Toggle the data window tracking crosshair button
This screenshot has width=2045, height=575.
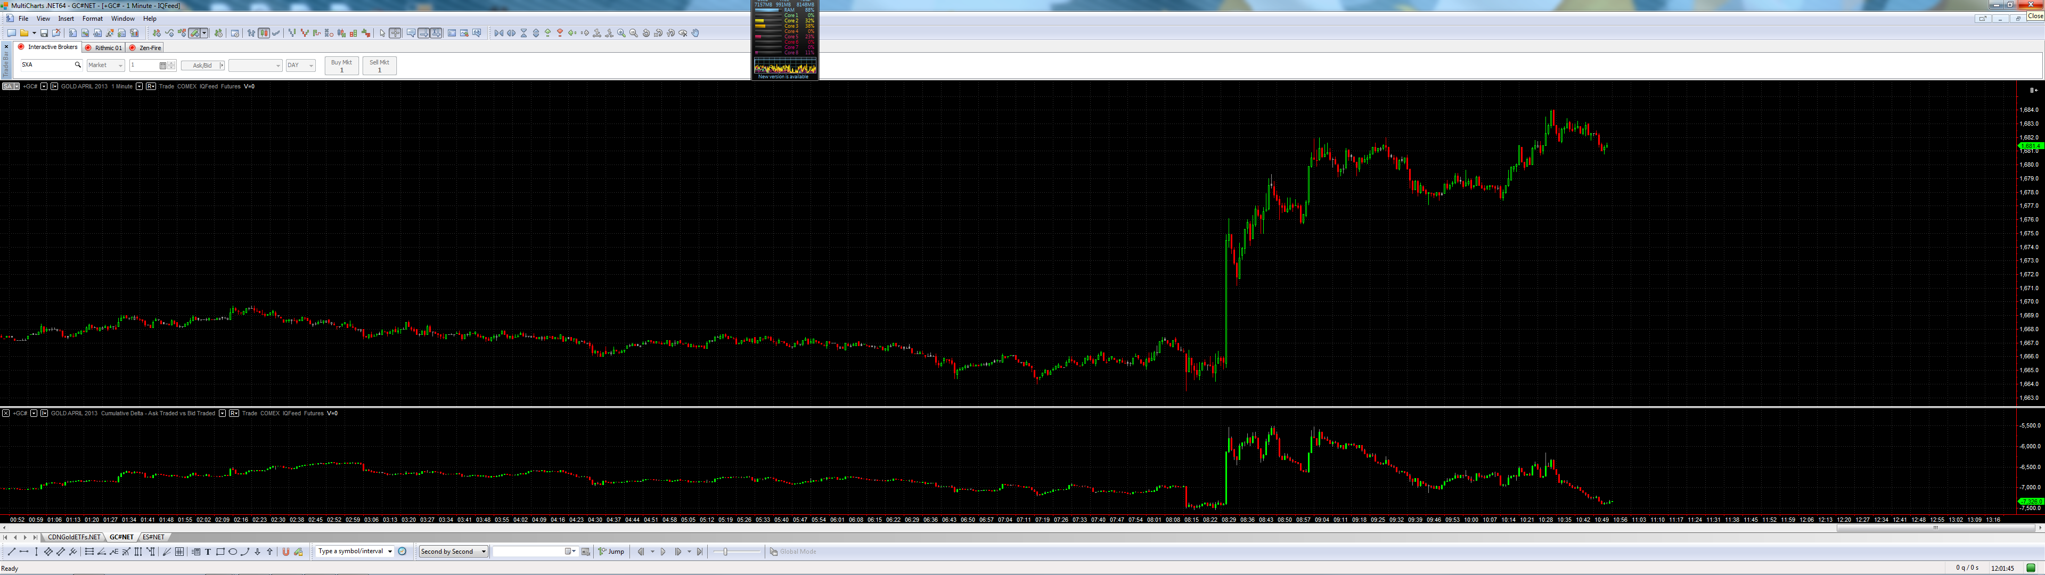click(424, 34)
